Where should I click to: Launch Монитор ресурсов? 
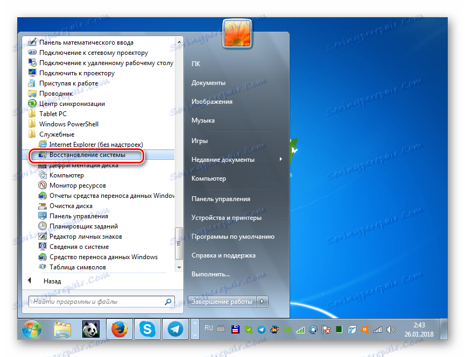point(72,185)
